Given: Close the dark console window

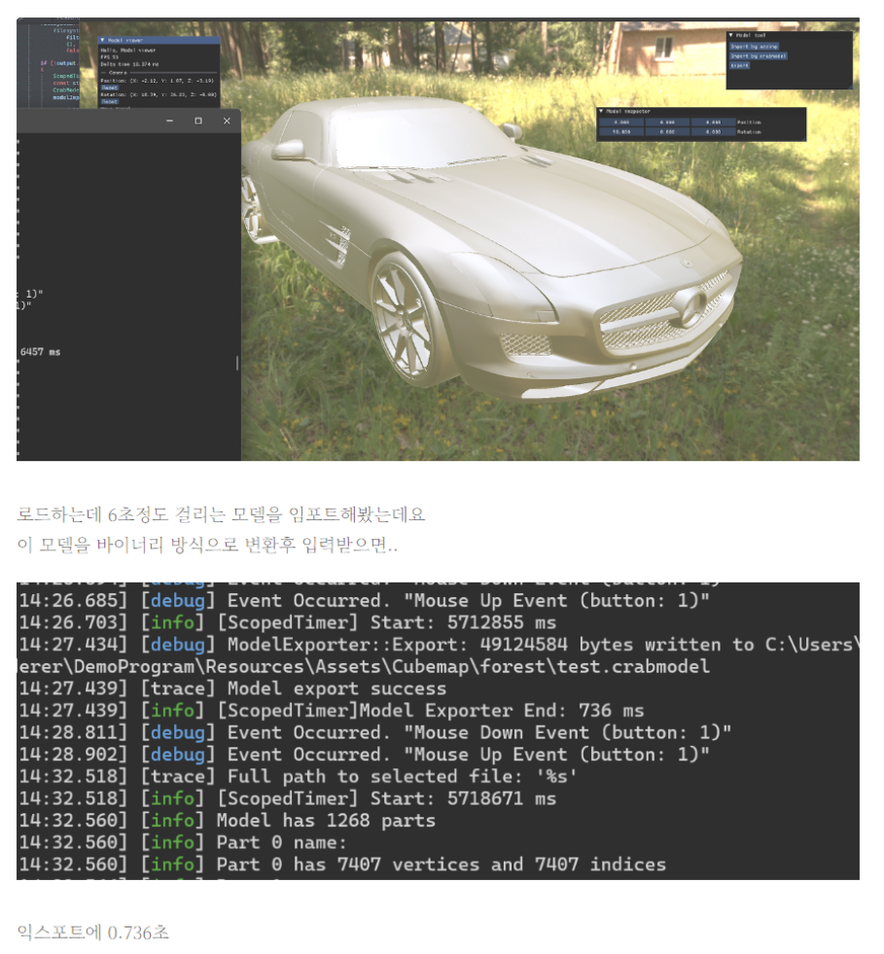Looking at the screenshot, I should [227, 122].
